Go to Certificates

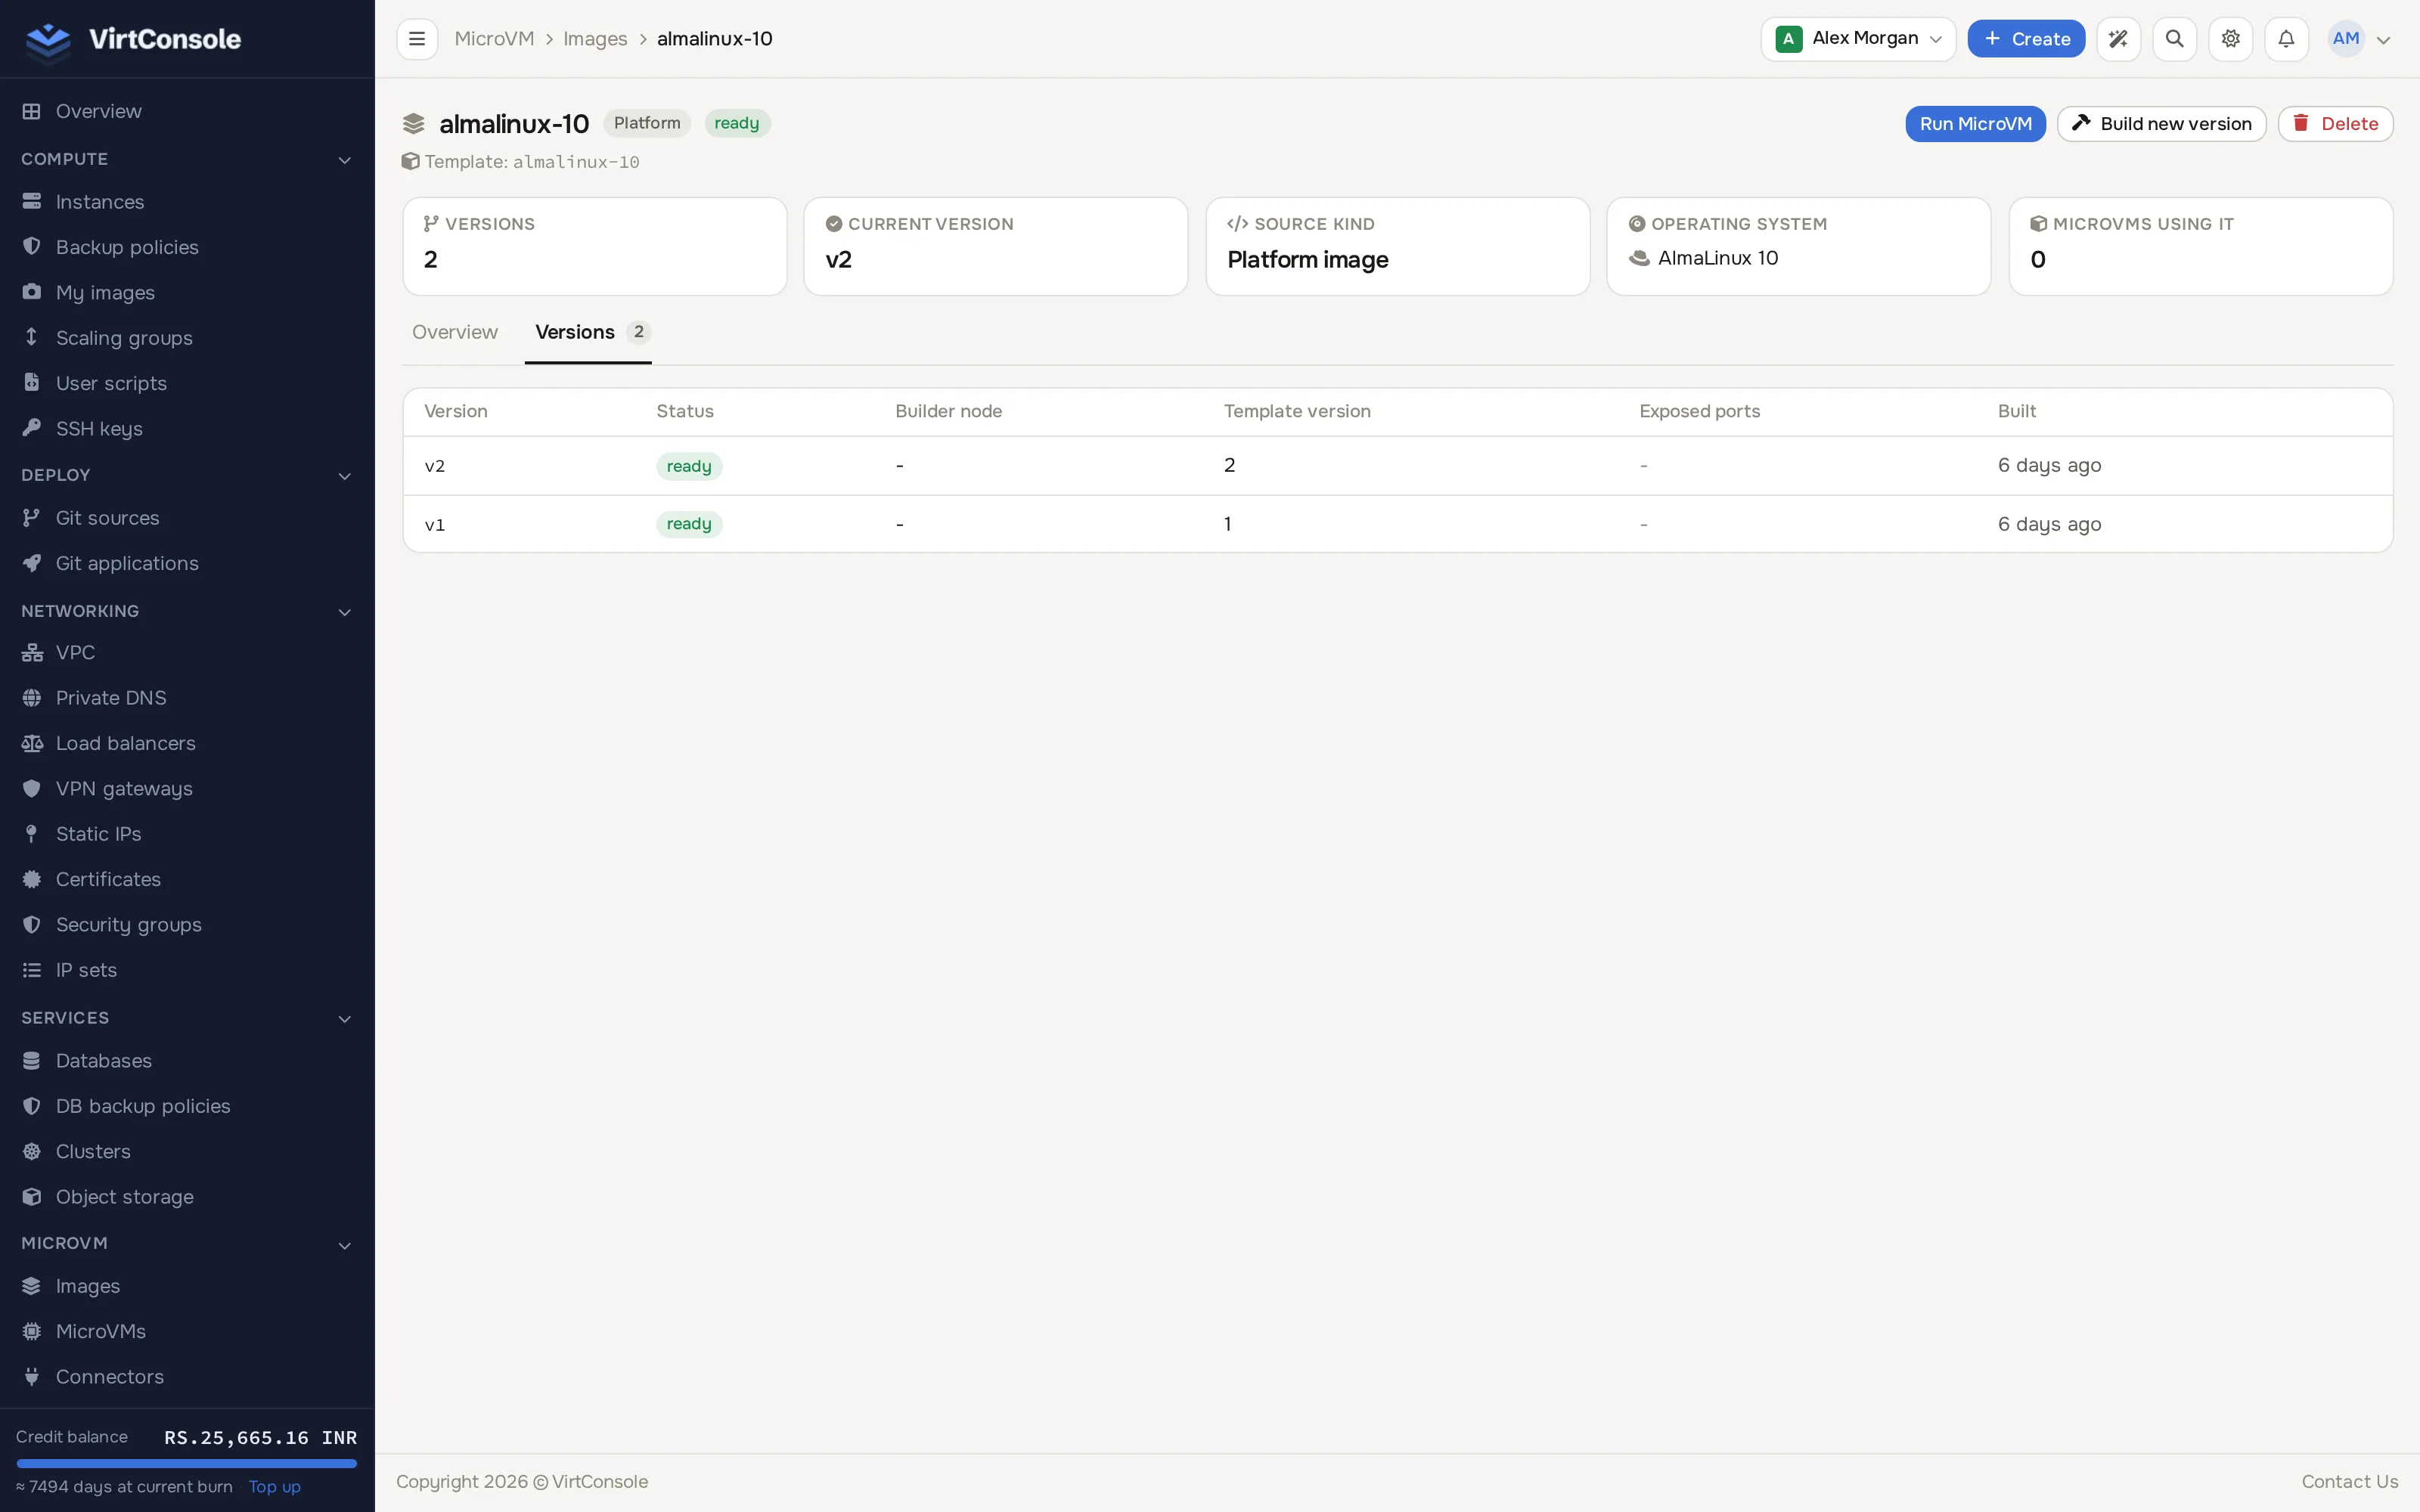coord(108,880)
